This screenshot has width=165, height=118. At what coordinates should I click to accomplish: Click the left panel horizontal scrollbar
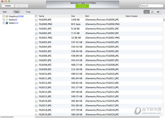tap(7, 117)
